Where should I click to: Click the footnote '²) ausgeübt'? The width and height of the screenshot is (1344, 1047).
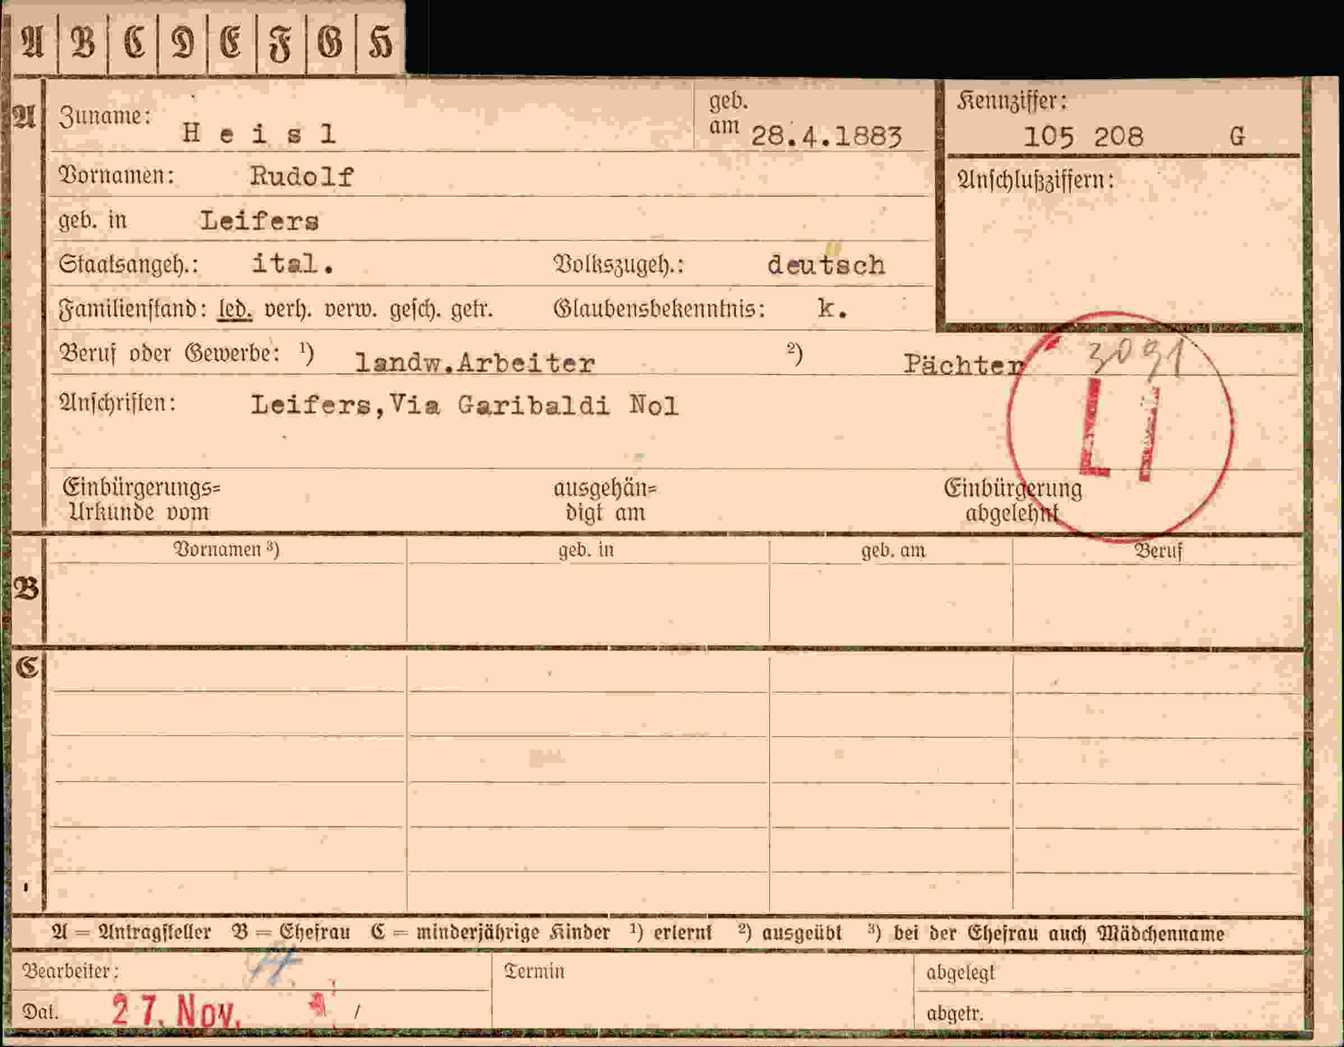(789, 933)
